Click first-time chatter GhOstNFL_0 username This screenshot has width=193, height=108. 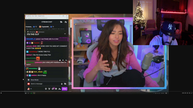pos(31,39)
